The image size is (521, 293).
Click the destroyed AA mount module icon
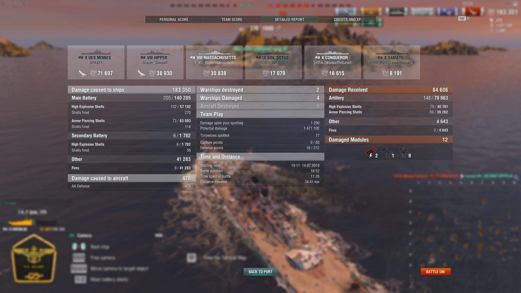[404, 152]
